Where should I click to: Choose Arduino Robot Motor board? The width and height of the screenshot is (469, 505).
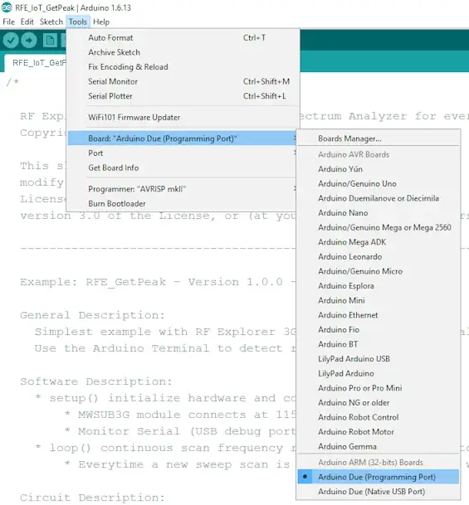(x=379, y=432)
